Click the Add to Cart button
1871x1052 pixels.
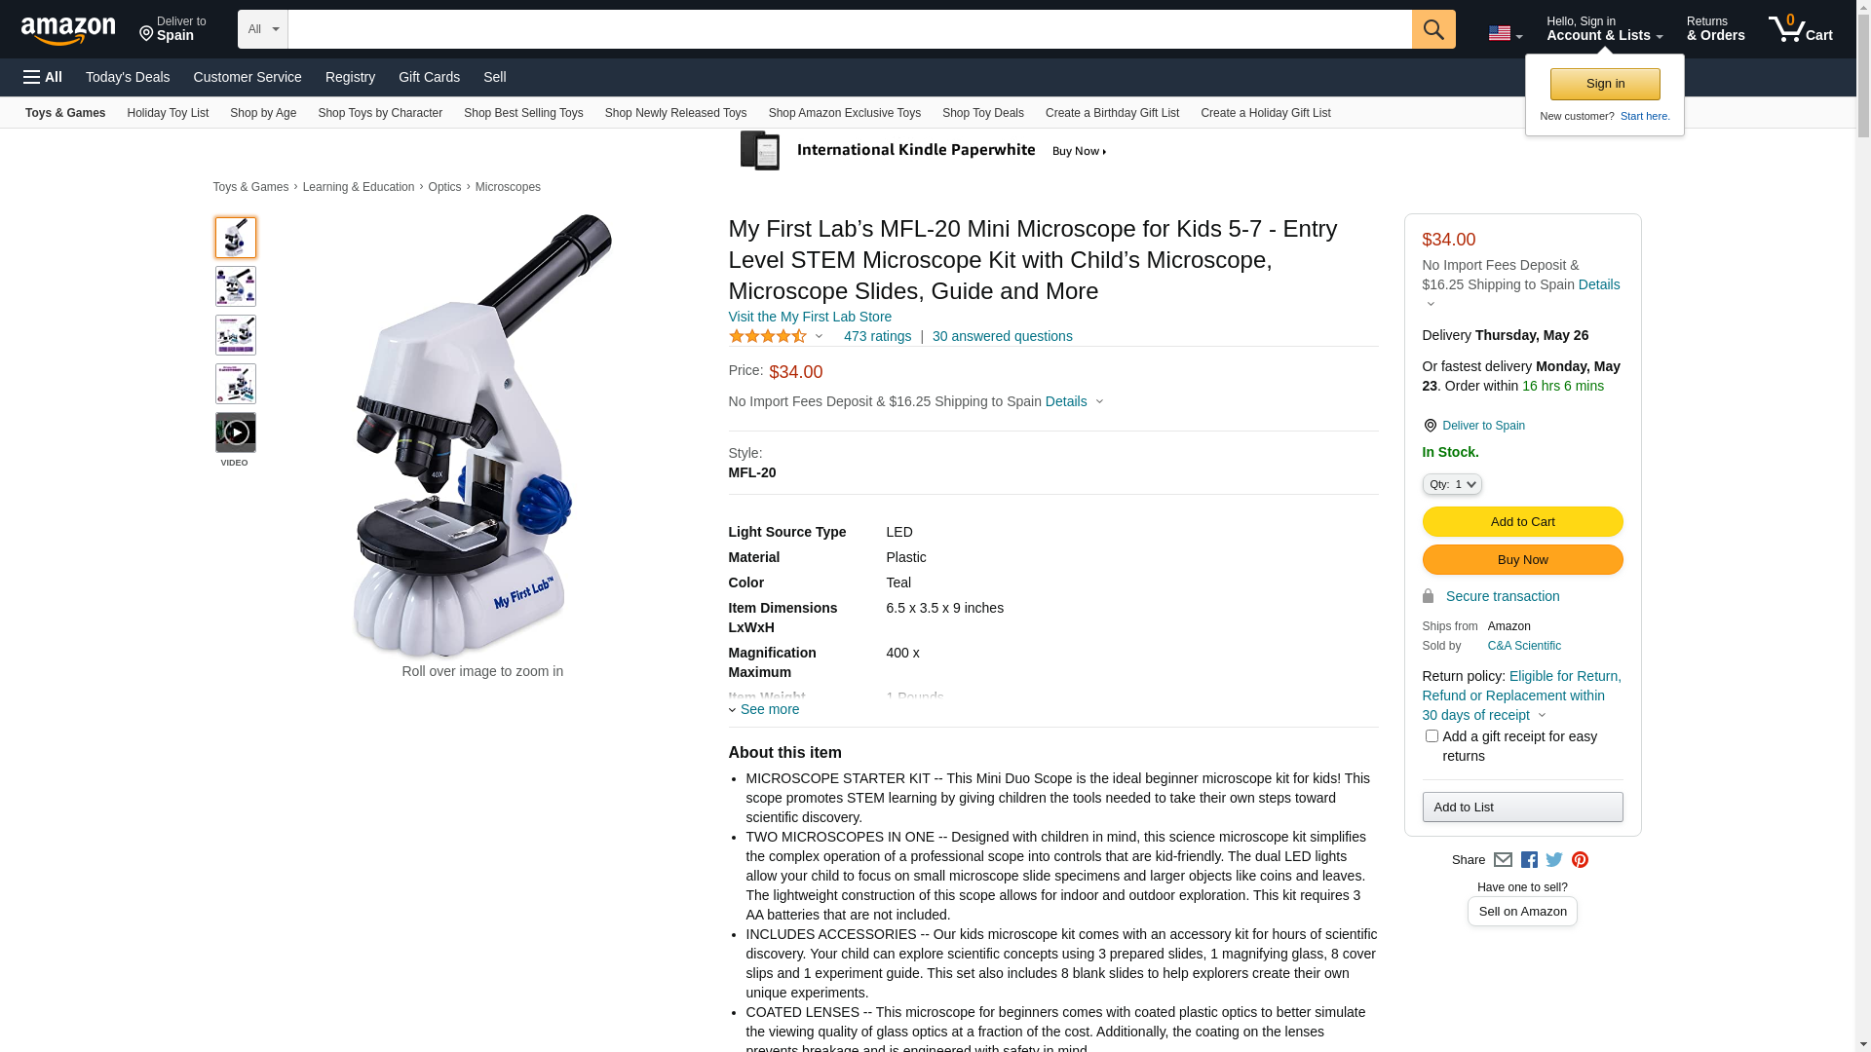click(1522, 522)
